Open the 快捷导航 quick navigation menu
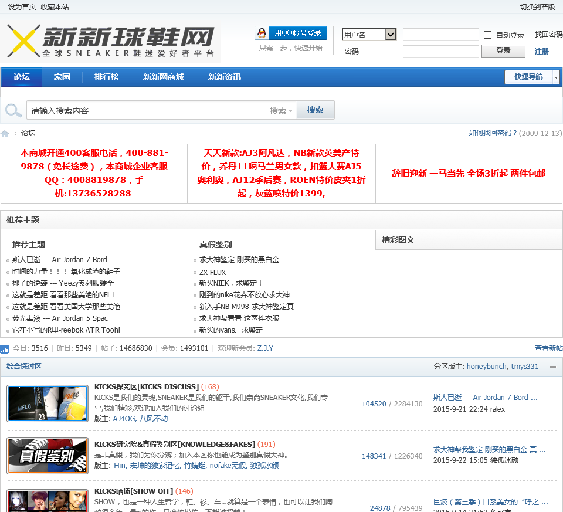The height and width of the screenshot is (512, 563). (532, 77)
